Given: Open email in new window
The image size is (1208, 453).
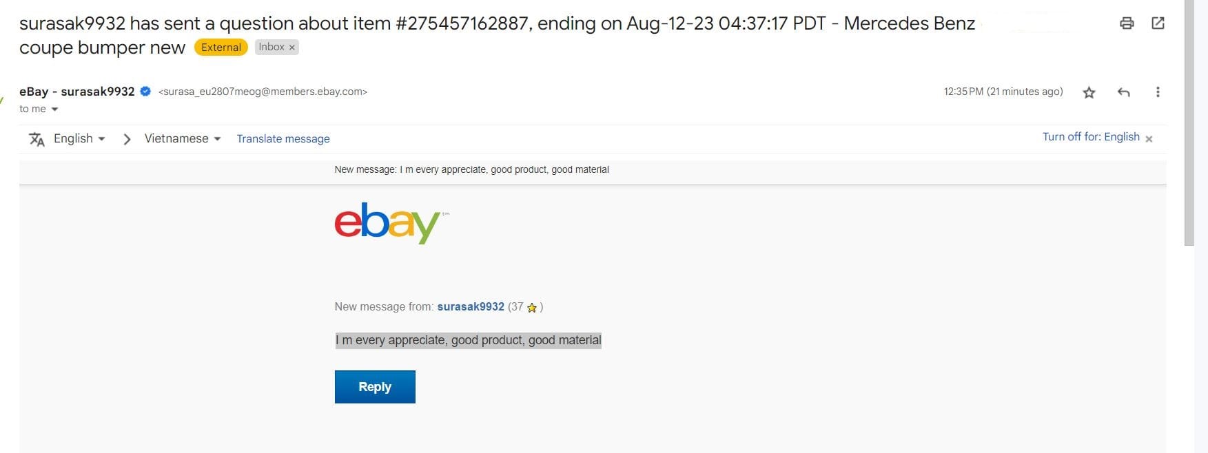Looking at the screenshot, I should [1158, 23].
